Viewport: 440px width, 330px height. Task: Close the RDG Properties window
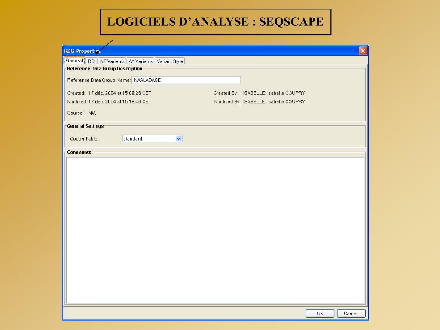click(363, 51)
